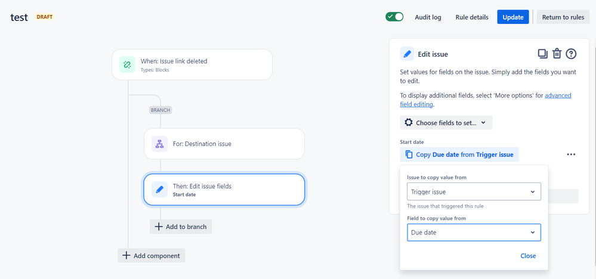Open help for Edit issue
This screenshot has width=596, height=279.
tap(571, 54)
